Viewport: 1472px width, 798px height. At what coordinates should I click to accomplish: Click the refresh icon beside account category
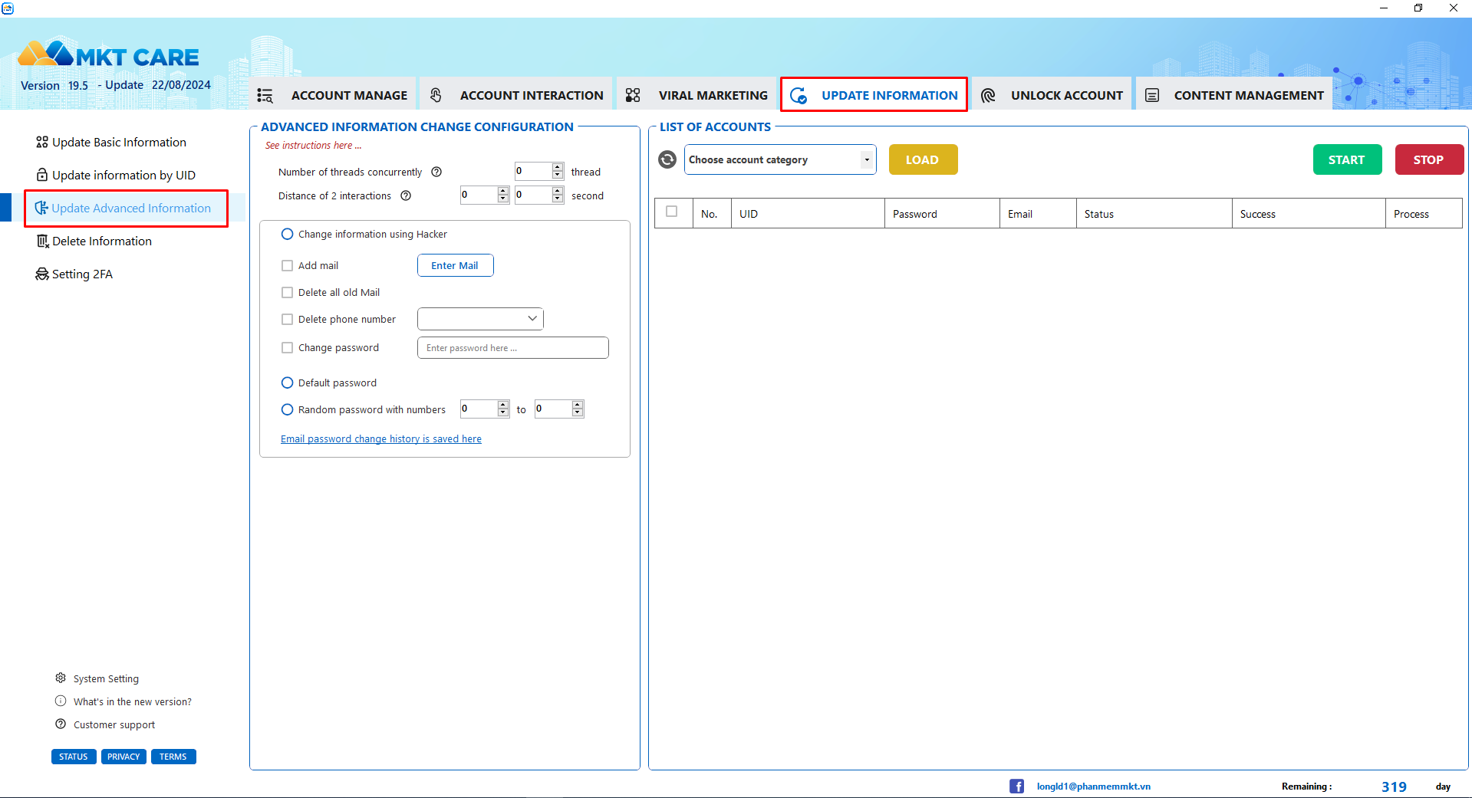pos(667,159)
